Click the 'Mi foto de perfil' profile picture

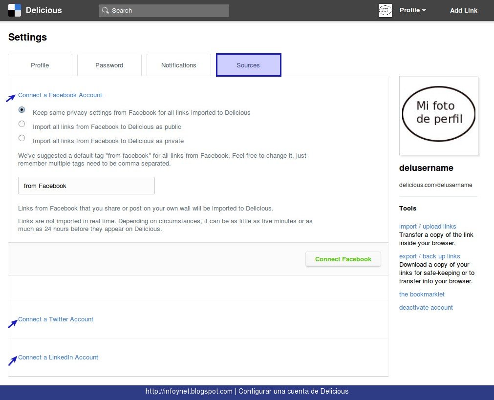click(x=439, y=116)
